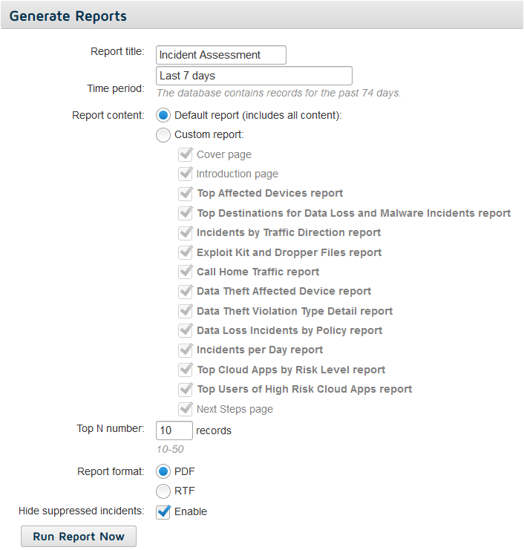Toggle Incidents per Day report checkbox
Viewport: 524px width, 550px height.
186,350
